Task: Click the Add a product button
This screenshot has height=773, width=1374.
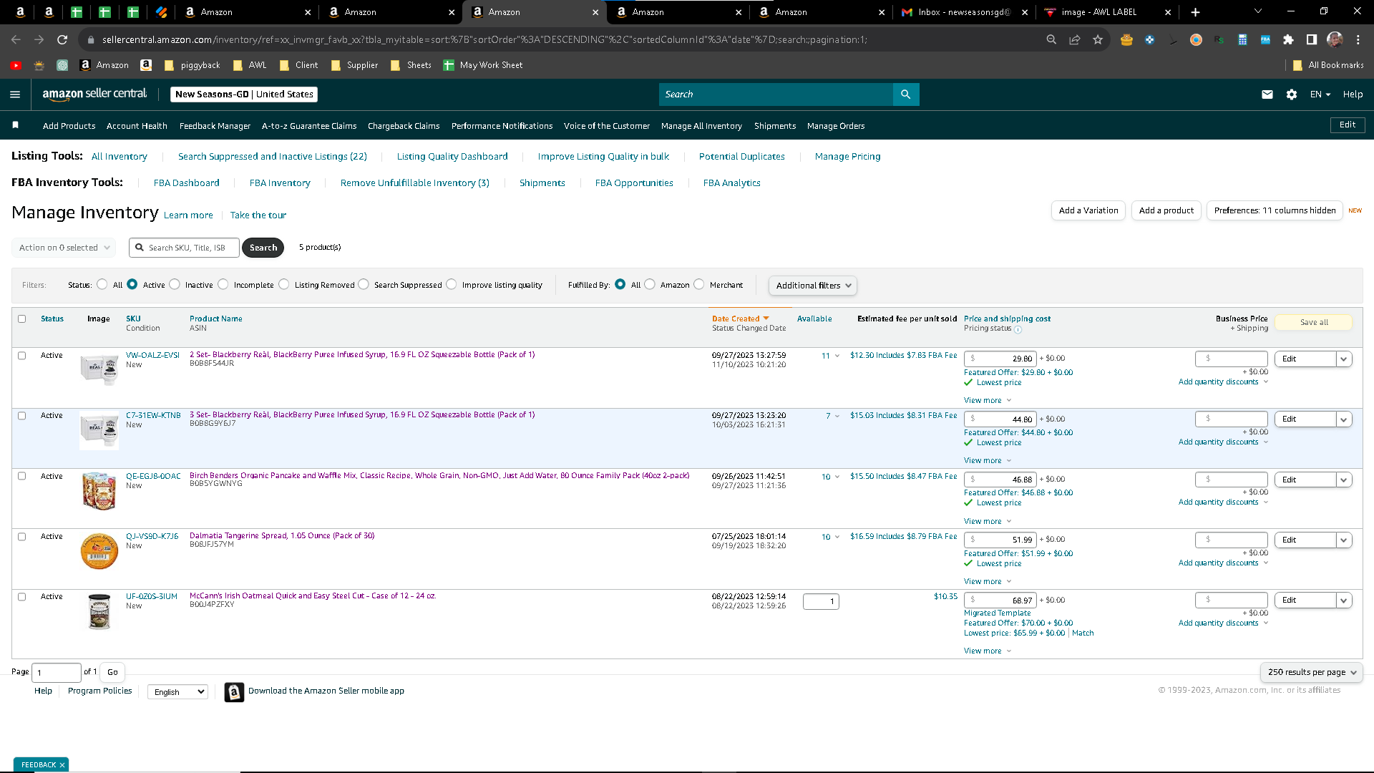Action: click(x=1166, y=210)
